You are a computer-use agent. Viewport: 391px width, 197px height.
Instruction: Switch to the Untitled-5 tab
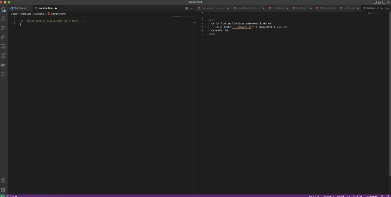[302, 8]
